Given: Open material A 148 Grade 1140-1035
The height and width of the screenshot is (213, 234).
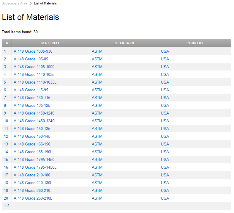Looking at the screenshot, I should click(x=34, y=74).
